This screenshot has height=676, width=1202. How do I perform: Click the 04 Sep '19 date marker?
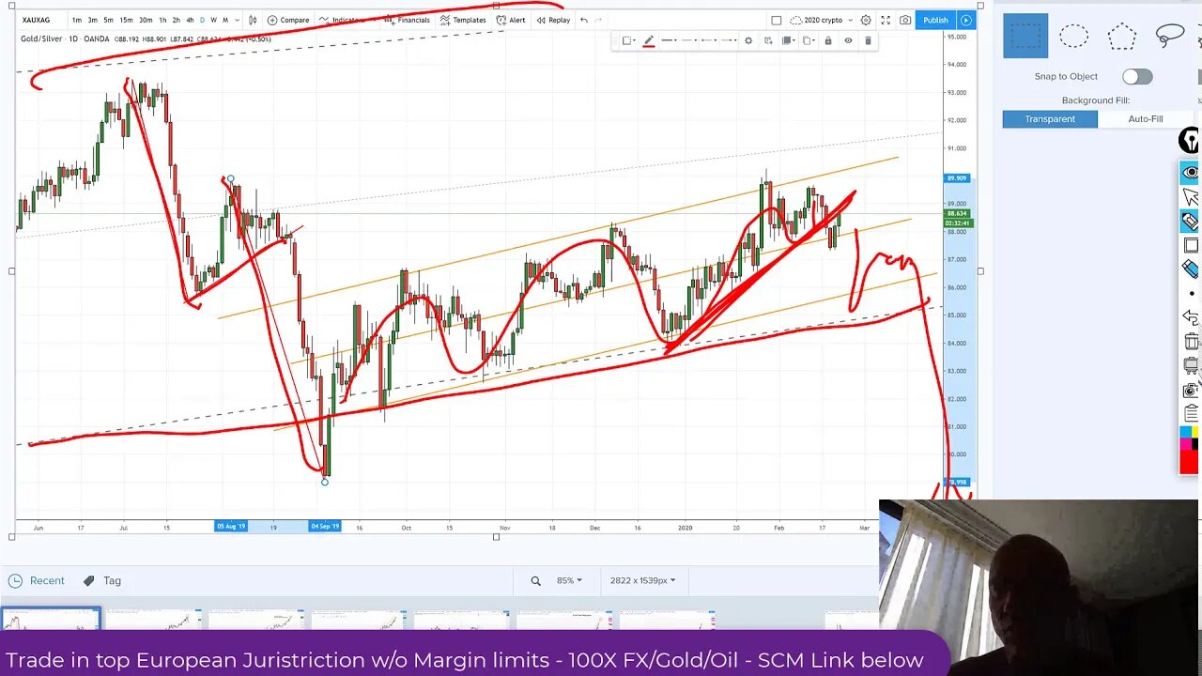click(x=325, y=527)
